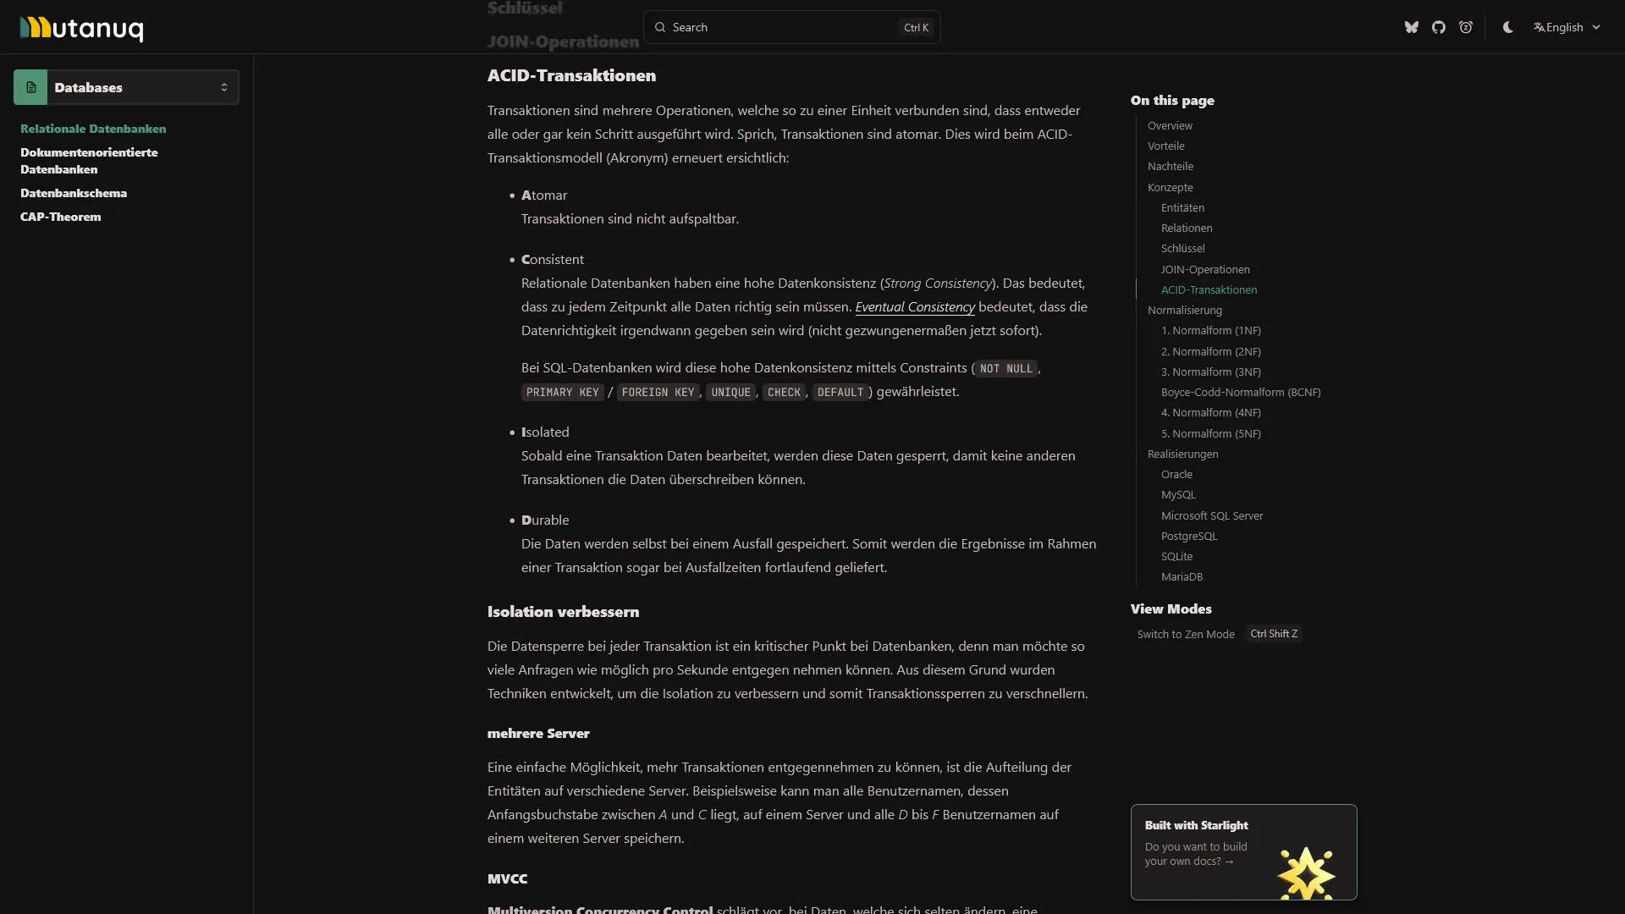Select Datenbankschema in the sidebar

coord(74,193)
